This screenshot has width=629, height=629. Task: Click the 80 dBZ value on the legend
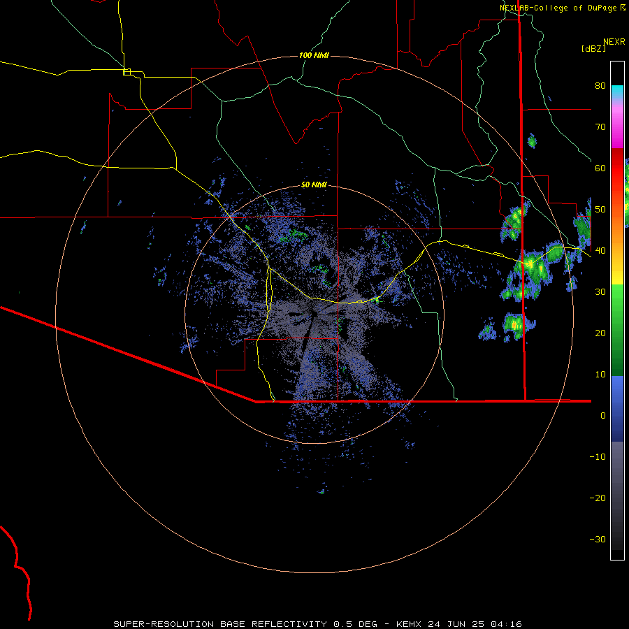tap(600, 86)
